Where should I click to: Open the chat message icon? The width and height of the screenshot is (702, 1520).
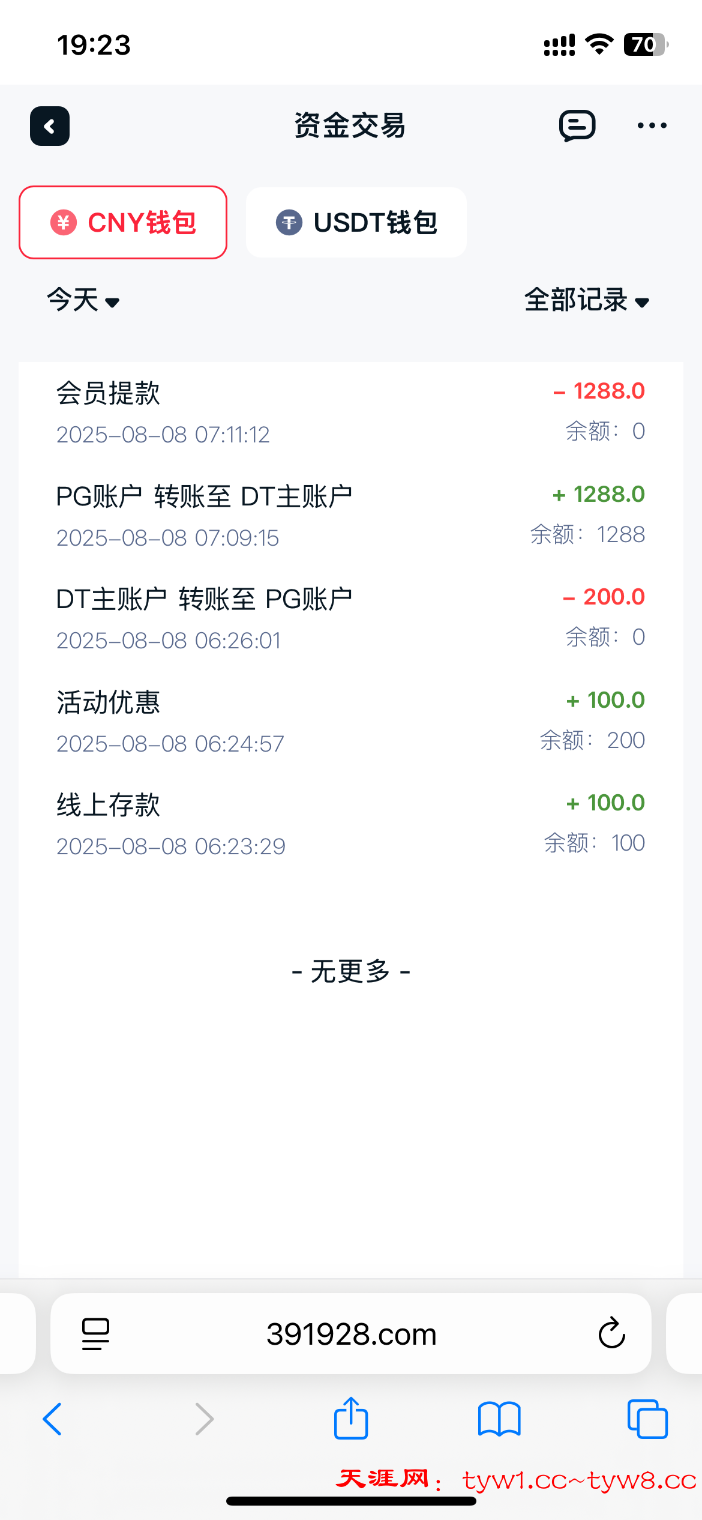coord(577,125)
